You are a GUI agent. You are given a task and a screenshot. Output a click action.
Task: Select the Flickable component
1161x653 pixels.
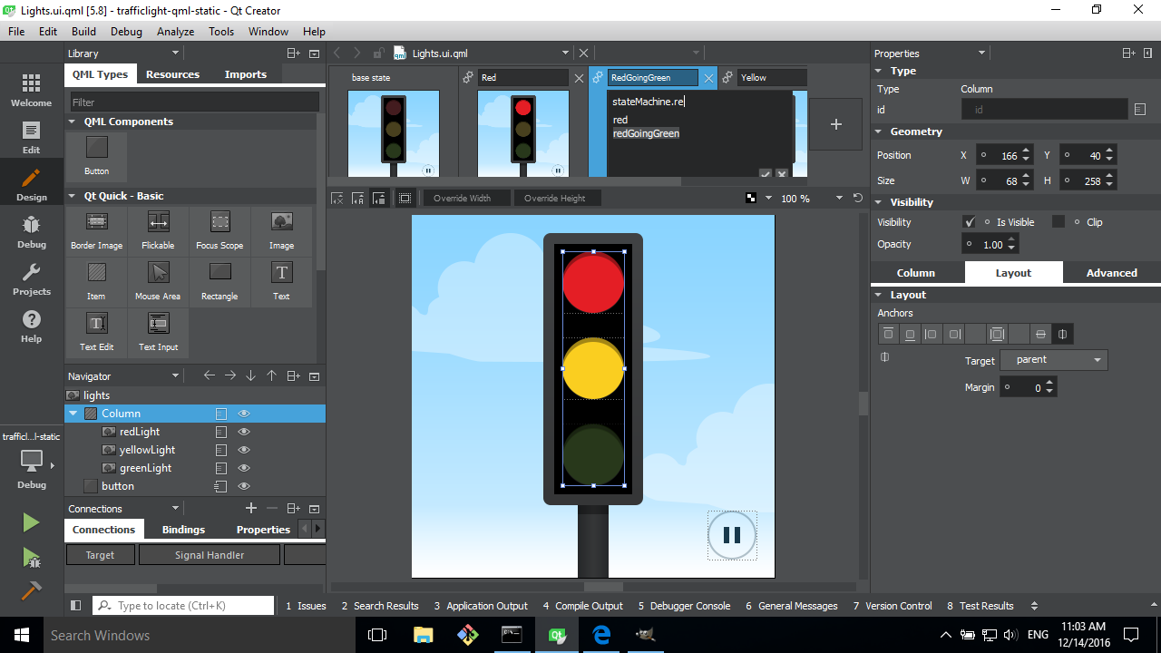tap(158, 230)
